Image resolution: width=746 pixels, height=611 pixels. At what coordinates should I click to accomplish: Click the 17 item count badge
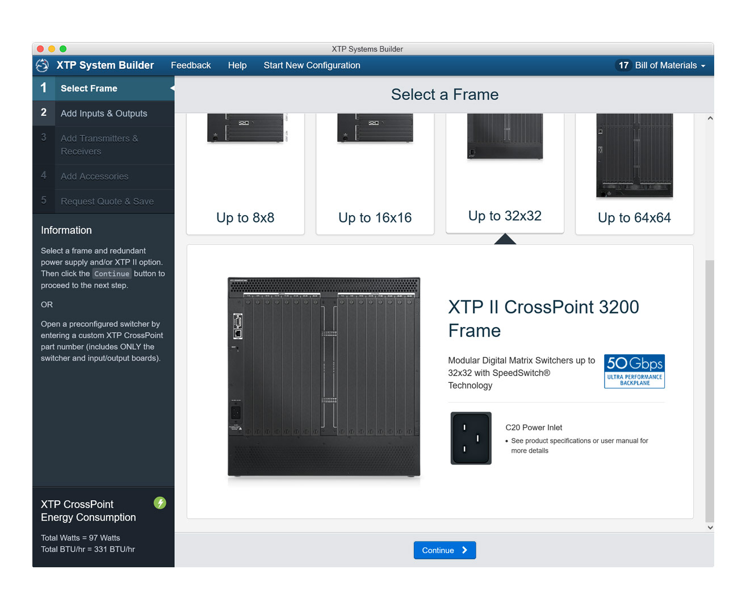(623, 65)
